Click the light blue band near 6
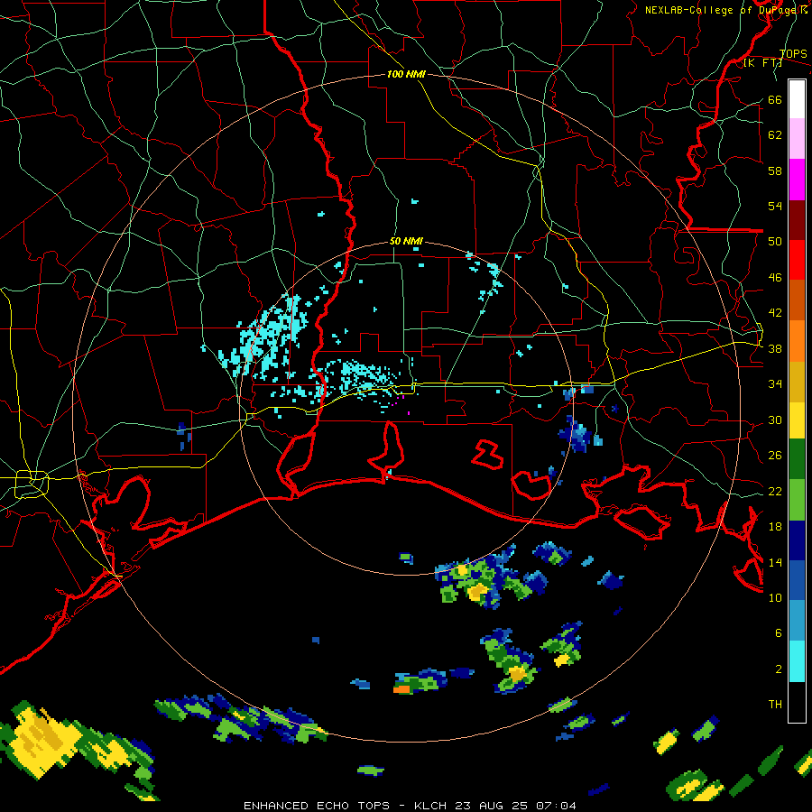This screenshot has width=812, height=812. point(797,621)
